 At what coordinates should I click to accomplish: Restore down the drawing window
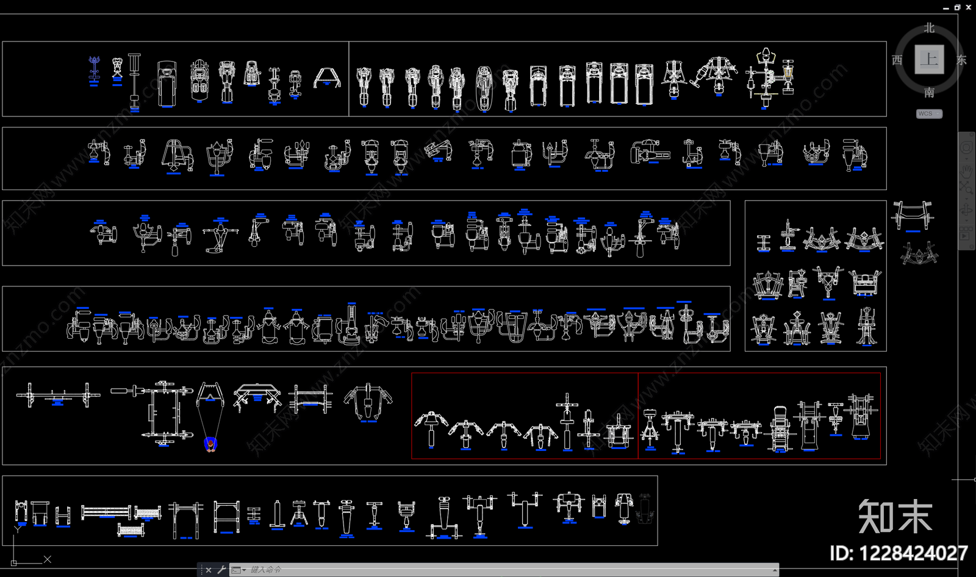[x=957, y=7]
